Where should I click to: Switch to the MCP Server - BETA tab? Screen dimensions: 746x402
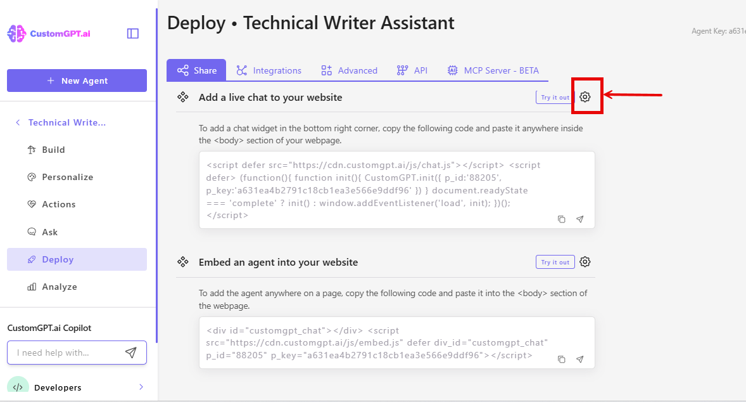click(x=493, y=70)
